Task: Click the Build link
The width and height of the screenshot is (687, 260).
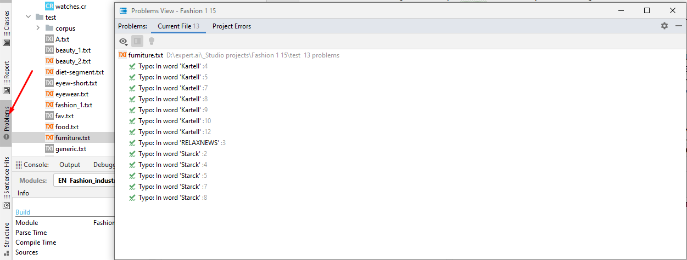Action: coord(23,212)
